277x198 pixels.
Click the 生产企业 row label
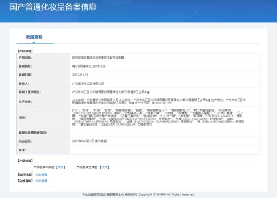pyautogui.click(x=26, y=102)
